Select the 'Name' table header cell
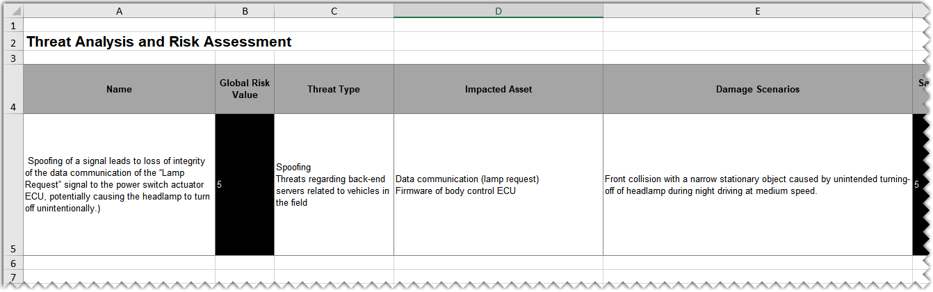 coord(119,89)
